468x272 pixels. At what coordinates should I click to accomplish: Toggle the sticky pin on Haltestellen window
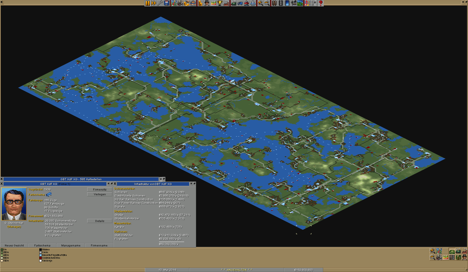click(164, 179)
